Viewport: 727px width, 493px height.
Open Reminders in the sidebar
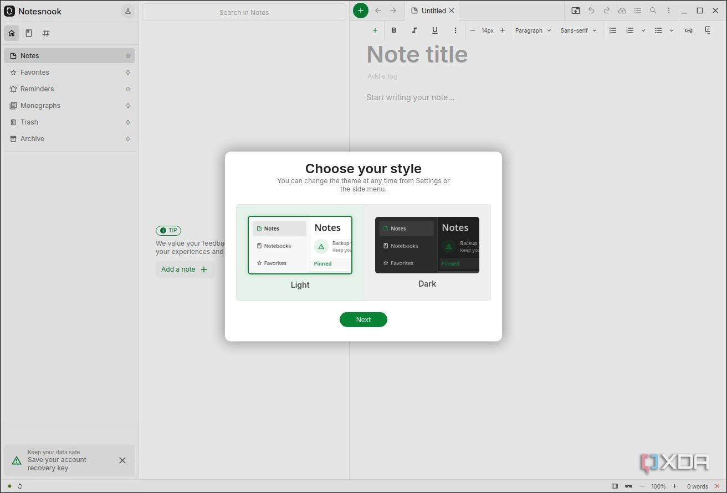[x=69, y=89]
